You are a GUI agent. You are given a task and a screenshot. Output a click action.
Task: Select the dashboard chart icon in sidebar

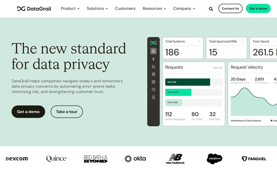coord(153,51)
